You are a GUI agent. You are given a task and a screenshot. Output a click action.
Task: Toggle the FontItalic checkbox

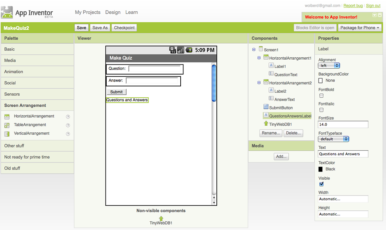321,110
